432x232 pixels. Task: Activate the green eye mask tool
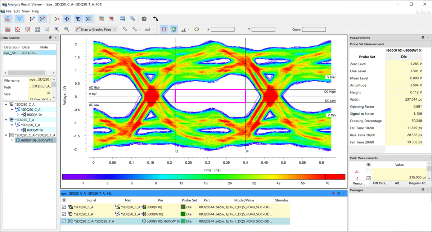(x=174, y=29)
